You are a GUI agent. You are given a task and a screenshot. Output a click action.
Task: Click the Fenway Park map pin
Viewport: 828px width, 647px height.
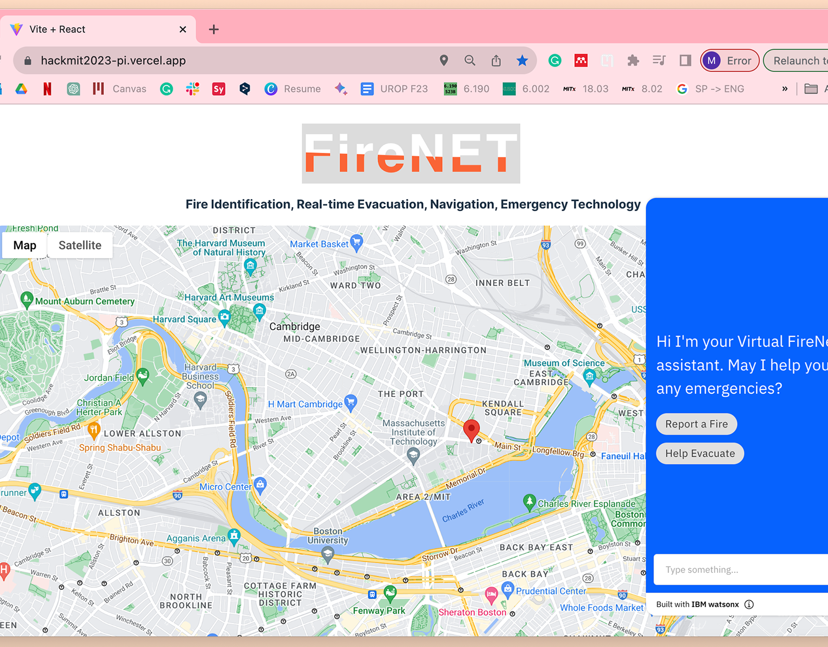[x=390, y=593]
